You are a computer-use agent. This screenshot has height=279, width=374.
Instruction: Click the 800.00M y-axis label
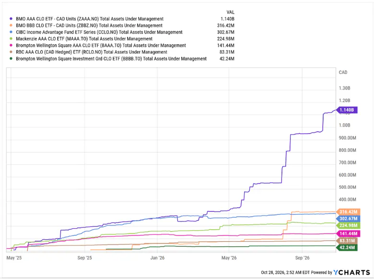pos(347,150)
